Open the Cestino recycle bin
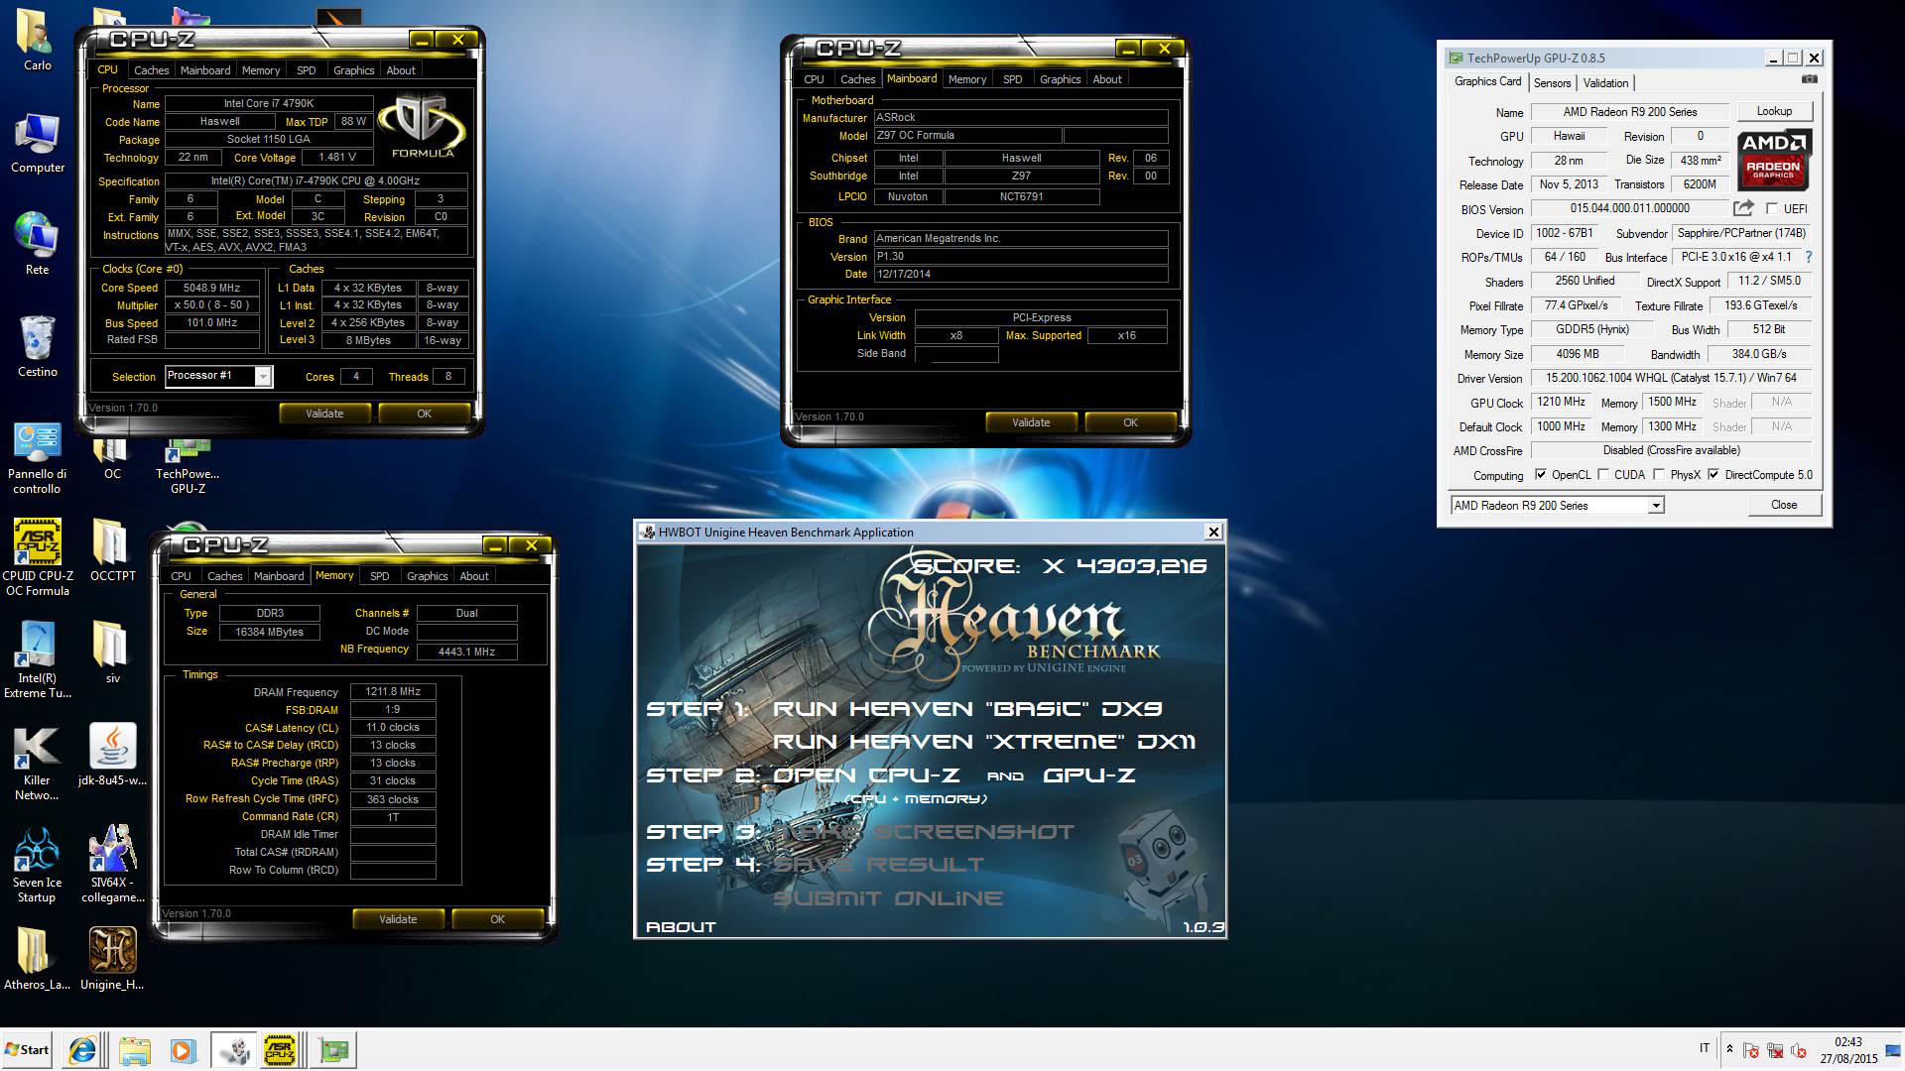 click(37, 345)
